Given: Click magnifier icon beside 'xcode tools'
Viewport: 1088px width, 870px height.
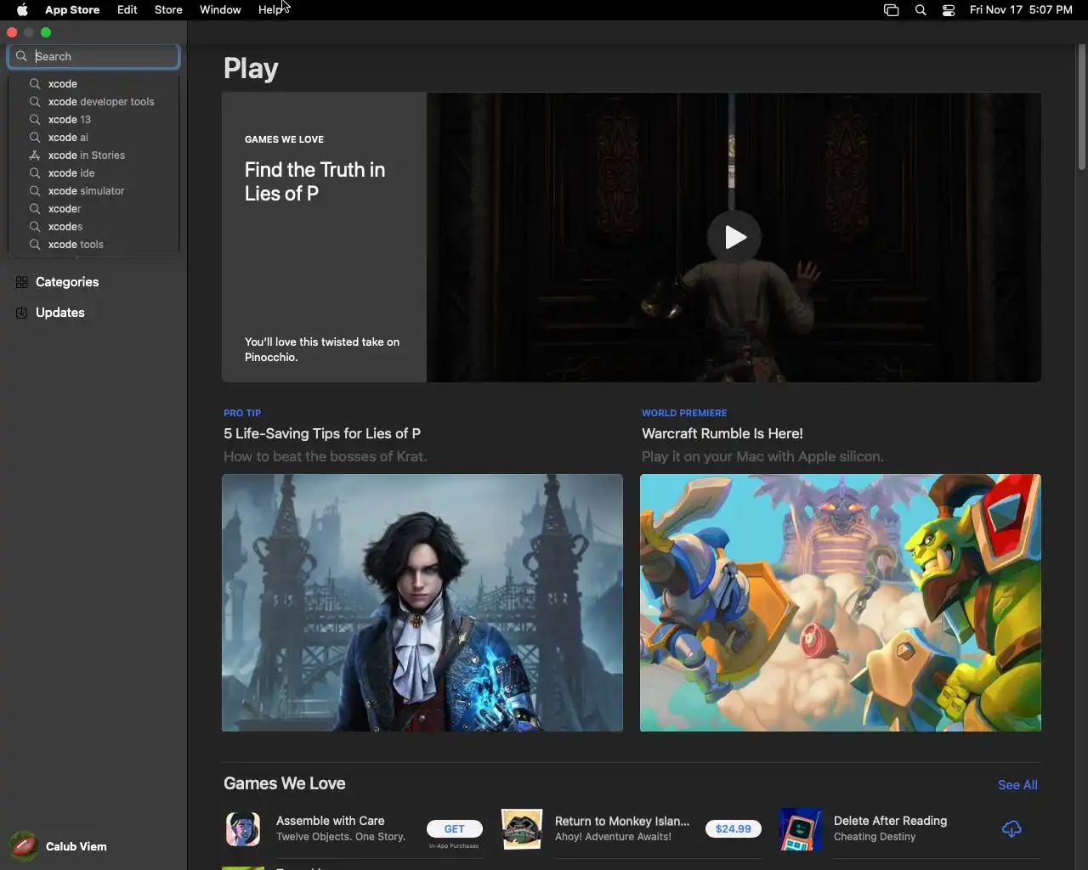Looking at the screenshot, I should (x=35, y=245).
